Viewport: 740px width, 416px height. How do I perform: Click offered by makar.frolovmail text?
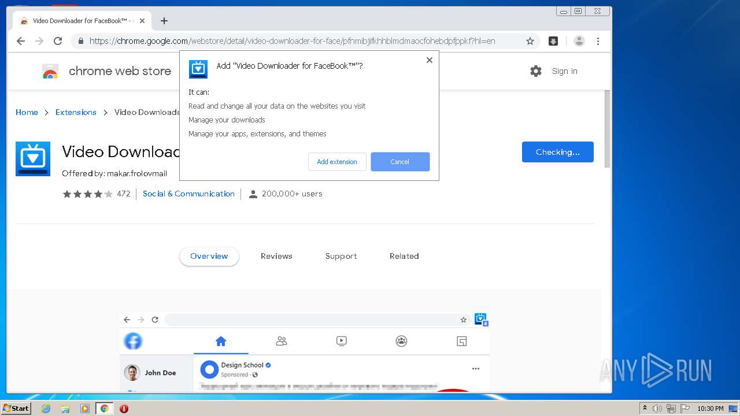tap(114, 173)
